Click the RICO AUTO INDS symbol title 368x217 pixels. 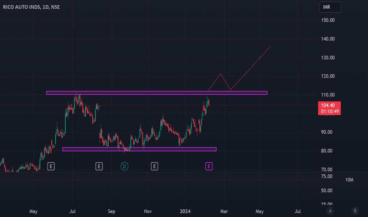point(32,7)
